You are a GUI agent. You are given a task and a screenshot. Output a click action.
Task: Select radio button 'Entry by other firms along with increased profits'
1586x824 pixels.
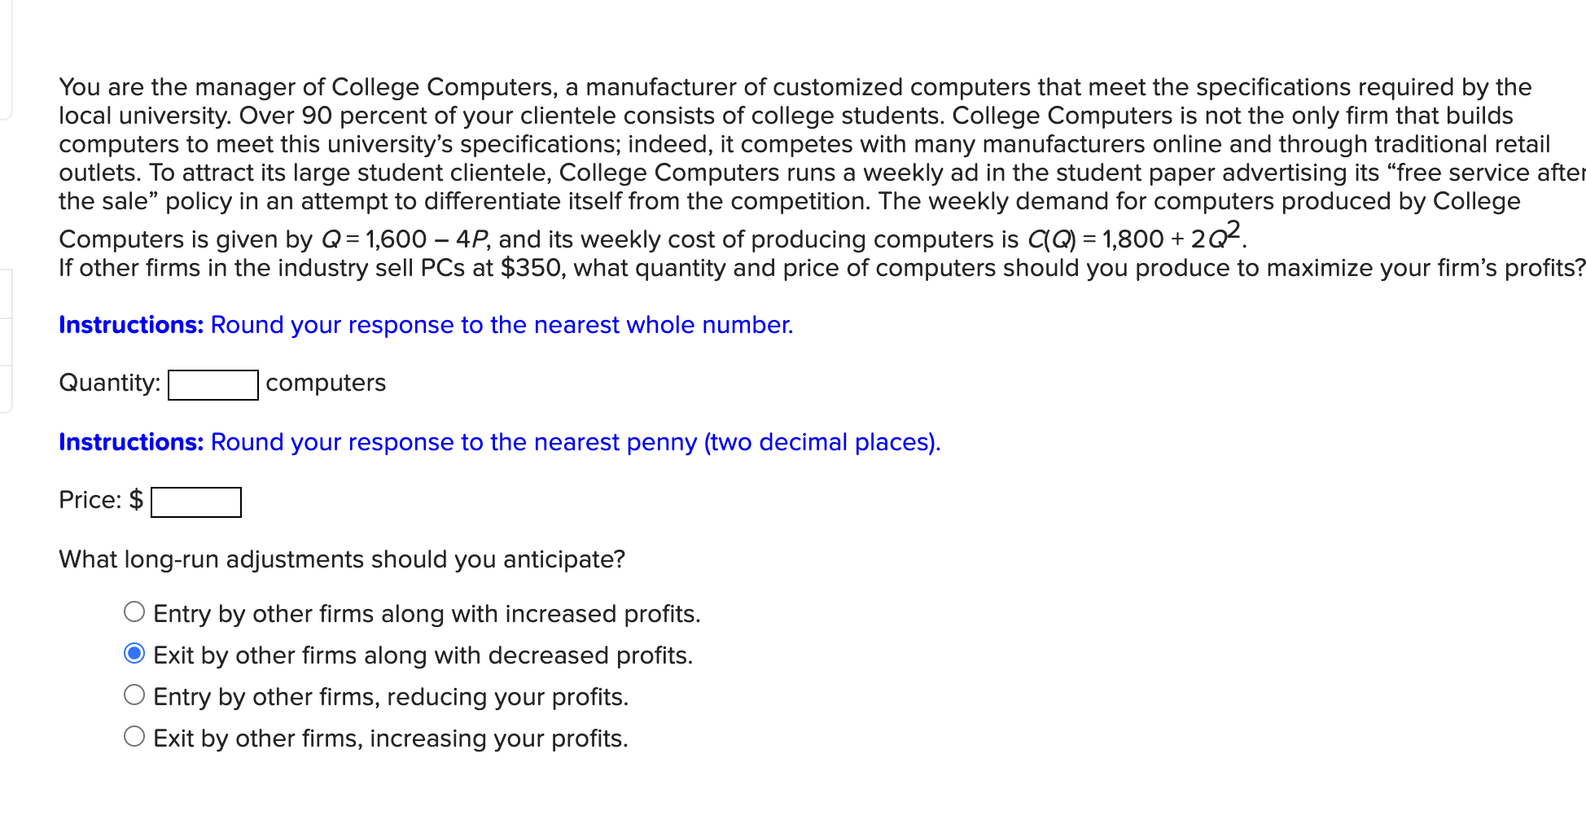134,611
